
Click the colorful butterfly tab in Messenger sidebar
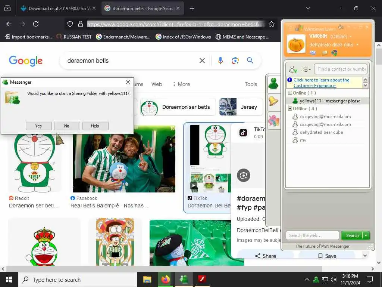tap(273, 120)
